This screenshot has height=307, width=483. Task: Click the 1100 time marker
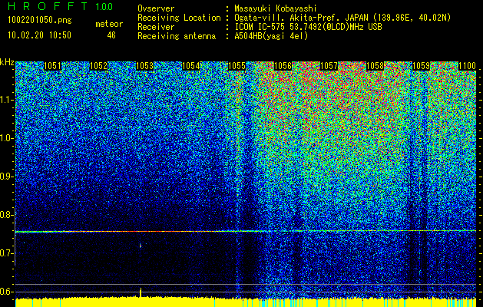[467, 66]
